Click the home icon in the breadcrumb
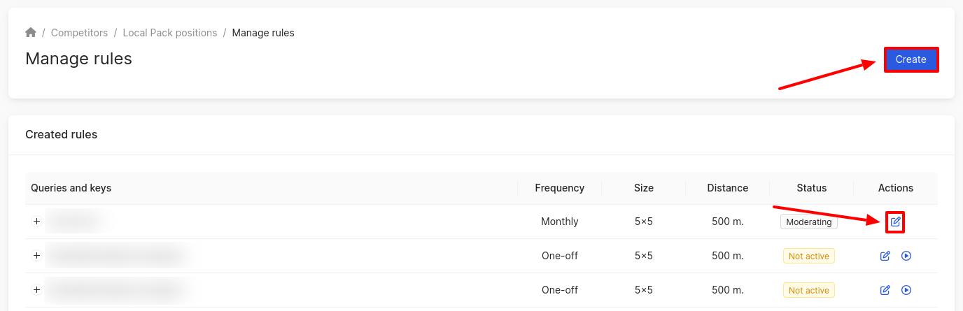This screenshot has height=311, width=963. tap(31, 33)
